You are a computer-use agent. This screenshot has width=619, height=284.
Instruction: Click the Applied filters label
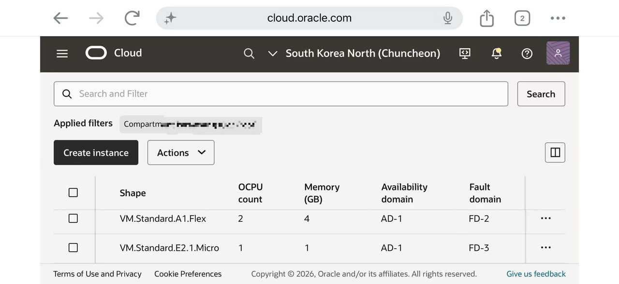[83, 123]
